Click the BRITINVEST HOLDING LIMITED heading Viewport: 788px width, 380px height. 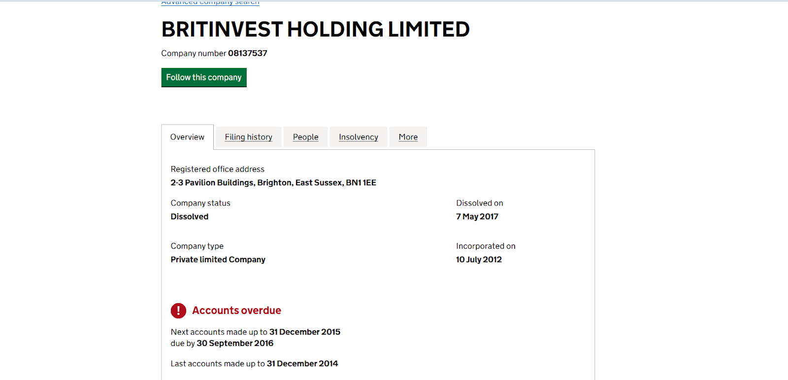click(315, 30)
